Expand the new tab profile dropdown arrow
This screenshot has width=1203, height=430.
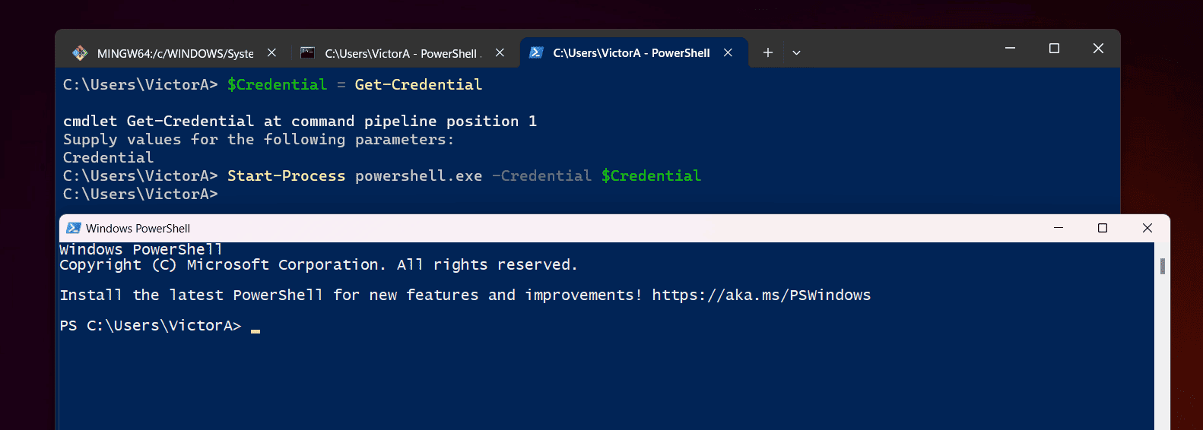[x=796, y=52]
